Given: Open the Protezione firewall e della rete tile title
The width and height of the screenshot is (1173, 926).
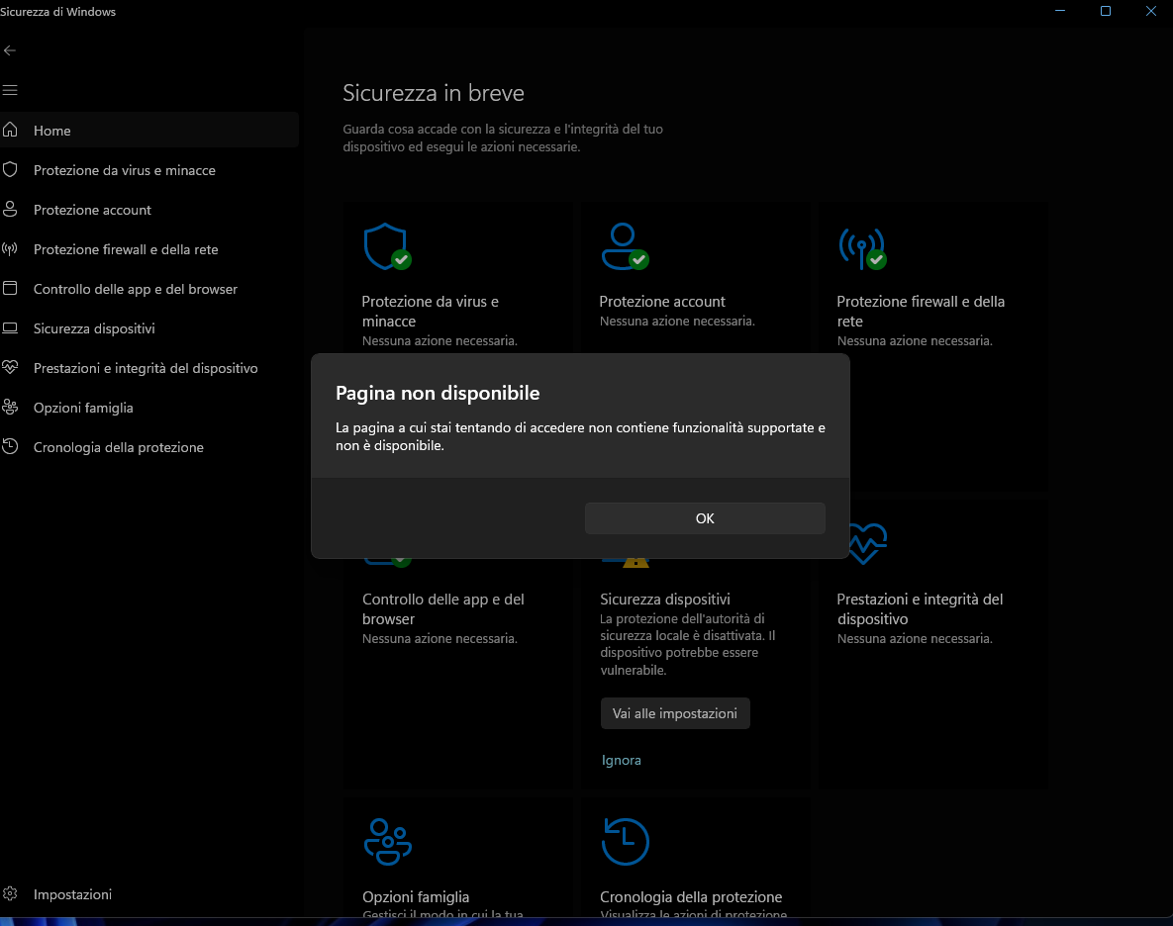Looking at the screenshot, I should pos(921,311).
